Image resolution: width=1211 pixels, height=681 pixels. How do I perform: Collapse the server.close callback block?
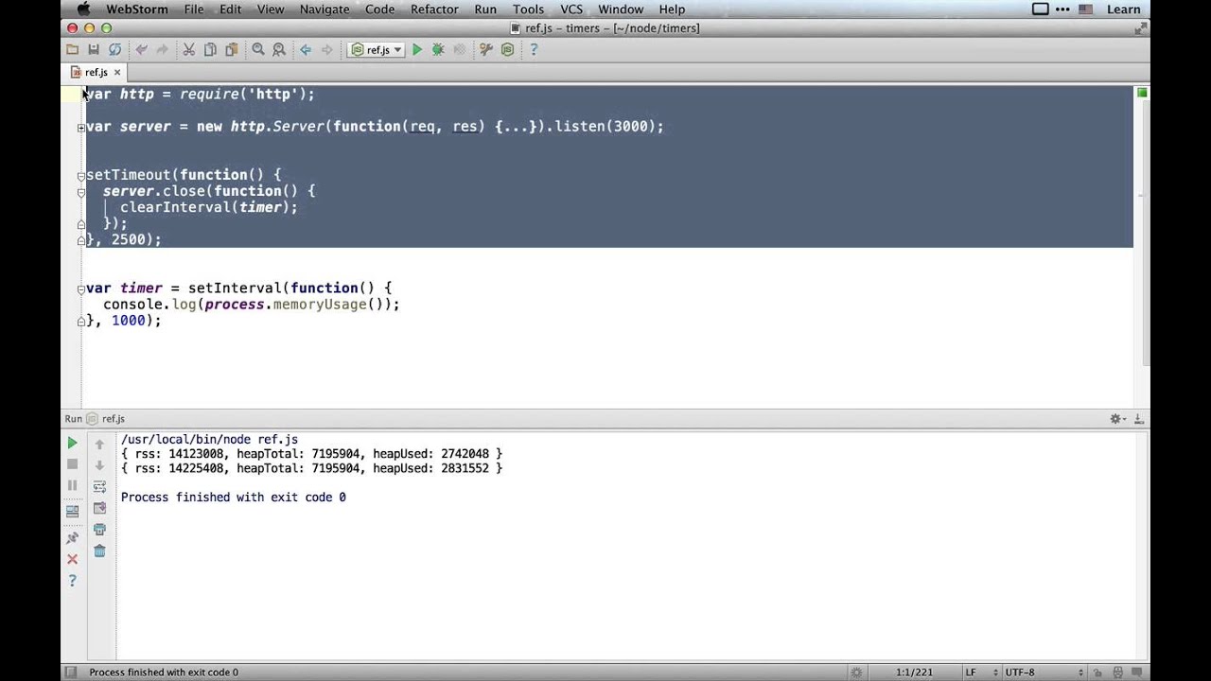point(80,192)
